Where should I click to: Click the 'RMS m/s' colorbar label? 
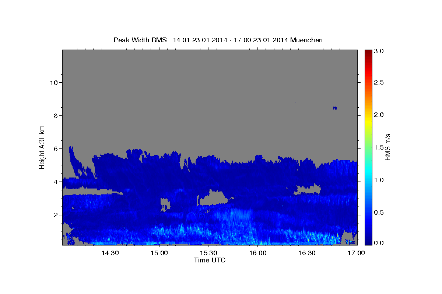[x=387, y=147]
